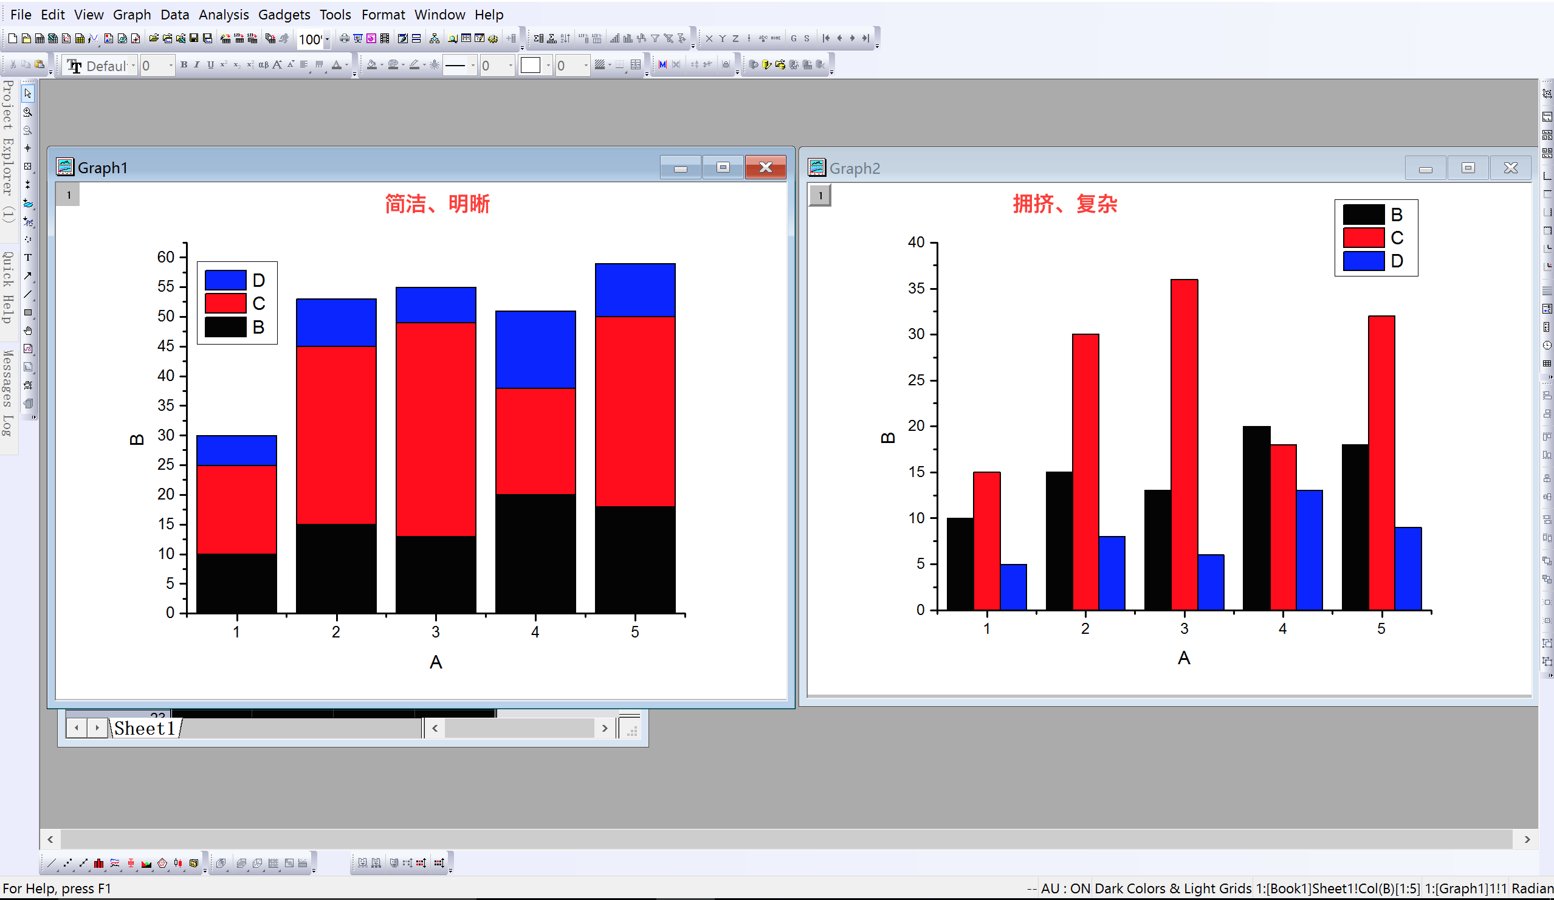The image size is (1554, 900).
Task: Click the Radar/Polar plot icon
Action: point(162,863)
